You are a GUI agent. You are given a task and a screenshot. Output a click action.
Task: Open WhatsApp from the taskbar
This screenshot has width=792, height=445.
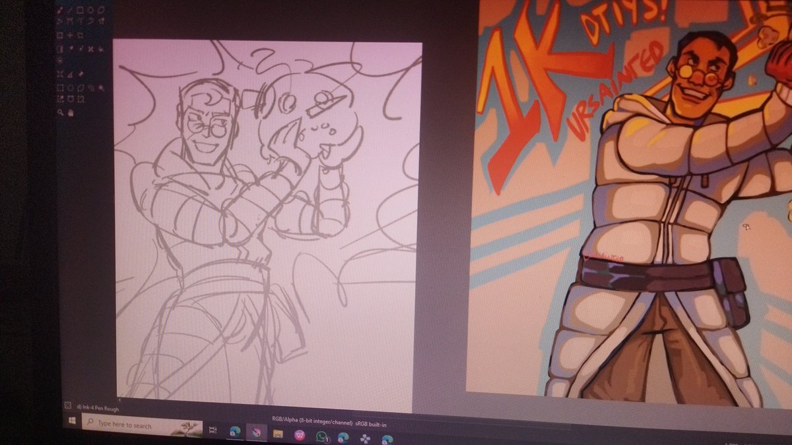[321, 436]
